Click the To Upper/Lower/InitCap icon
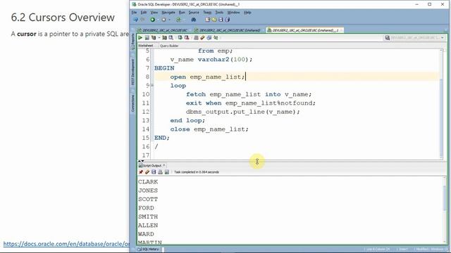 (x=216, y=37)
